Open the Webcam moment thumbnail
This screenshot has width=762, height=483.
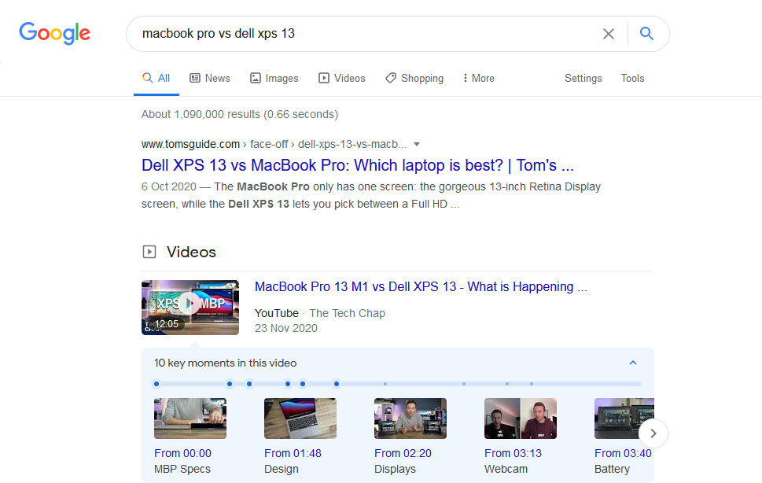pyautogui.click(x=521, y=418)
